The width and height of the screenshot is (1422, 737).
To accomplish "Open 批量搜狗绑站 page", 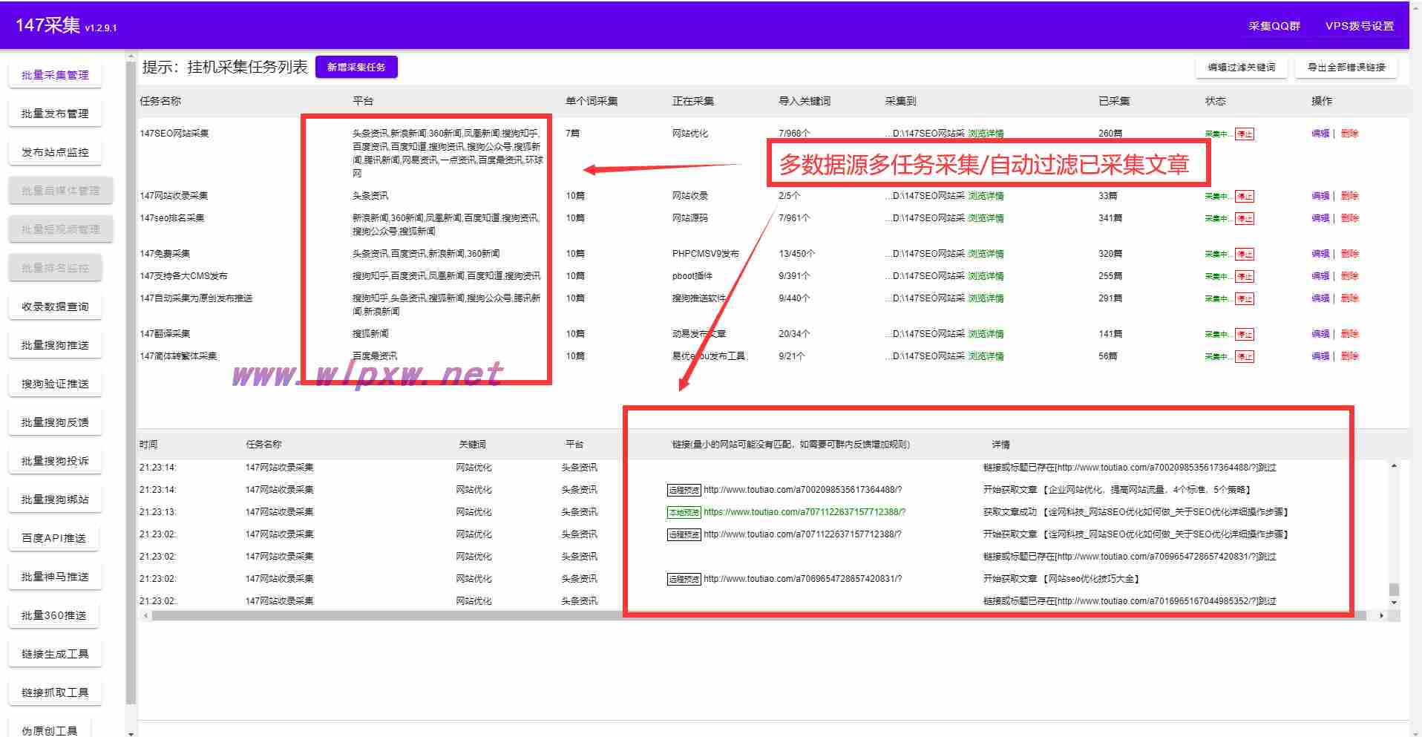I will click(55, 499).
